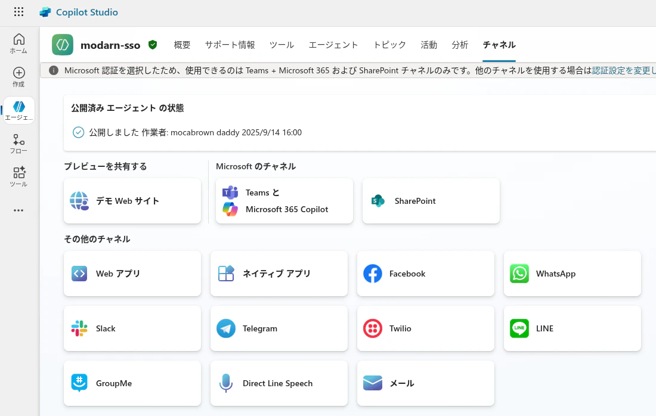Switch to the 活動 tab
Viewport: 656px width, 416px height.
(x=429, y=45)
